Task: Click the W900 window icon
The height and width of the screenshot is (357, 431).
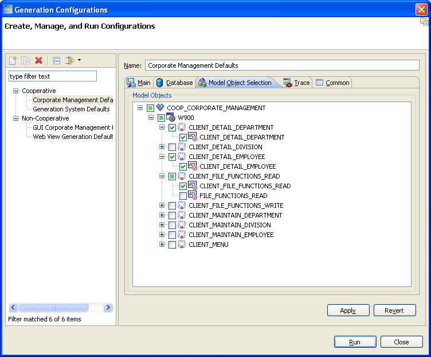Action: (171, 117)
